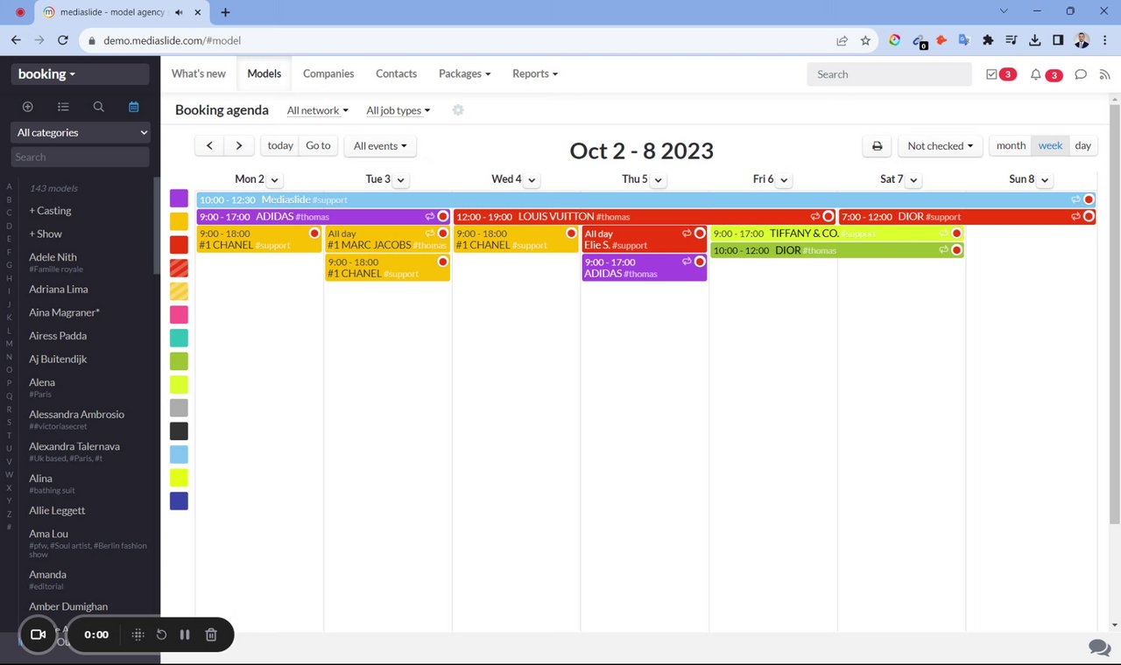Toggle check status on Tuesday #1 CHANEL 9:00 event

(442, 262)
